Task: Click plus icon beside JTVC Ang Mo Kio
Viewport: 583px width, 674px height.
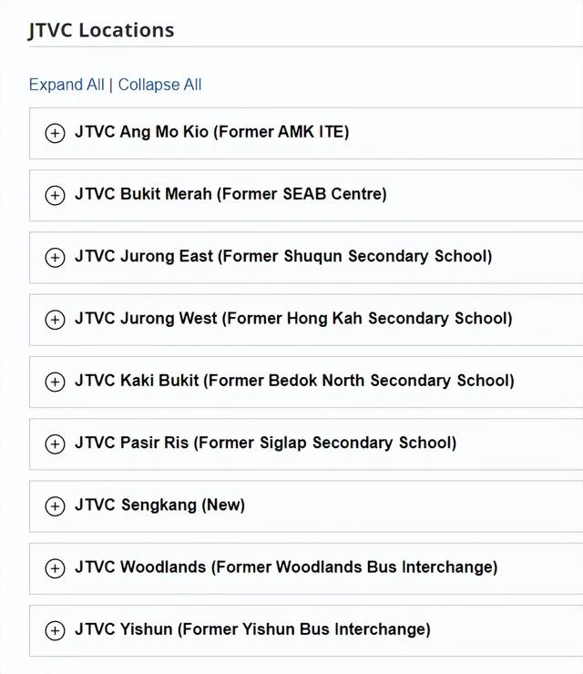Action: point(55,133)
